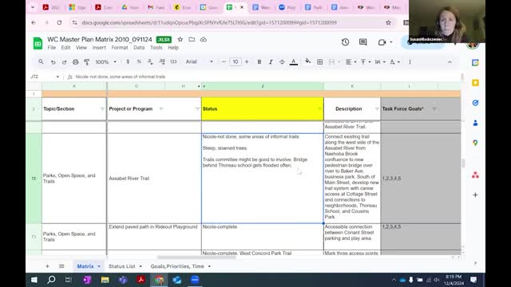
Task: Select cell 'Assabet River Trail'
Action: click(154, 179)
